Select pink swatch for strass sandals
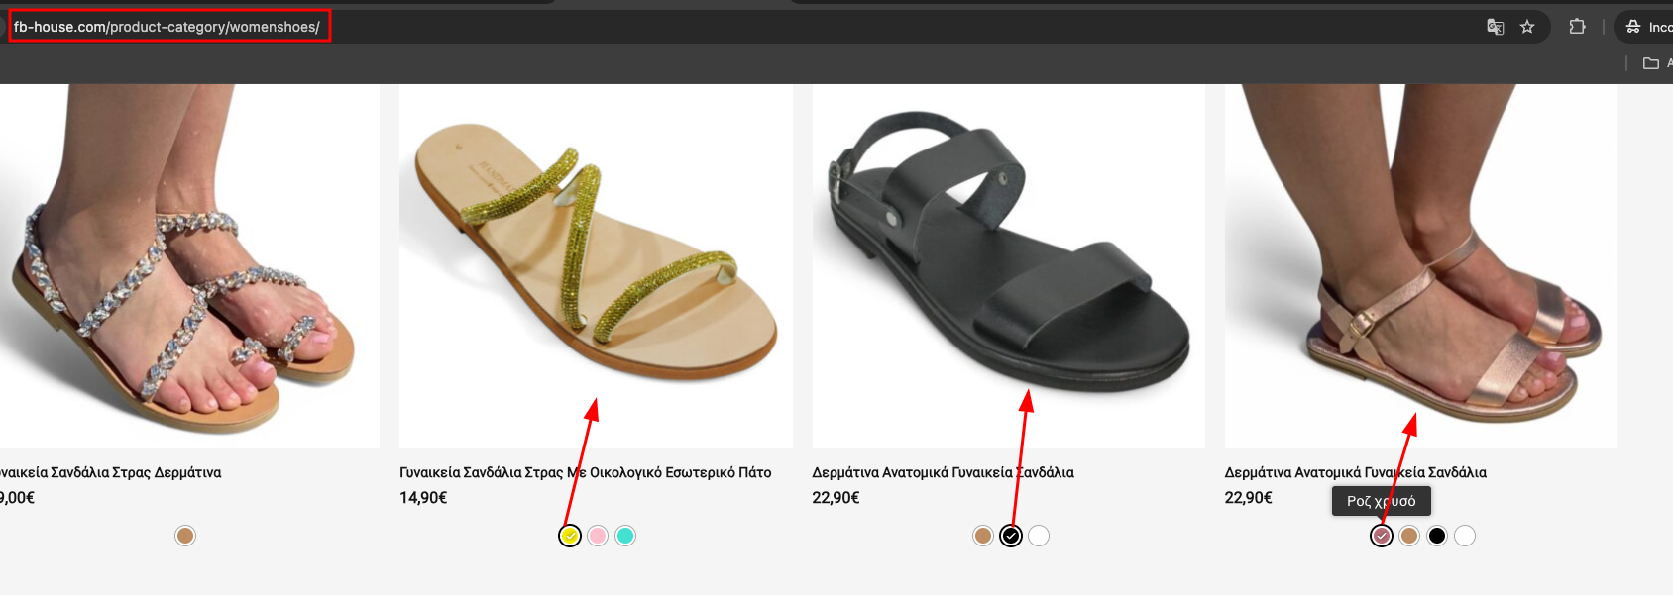 [x=598, y=536]
